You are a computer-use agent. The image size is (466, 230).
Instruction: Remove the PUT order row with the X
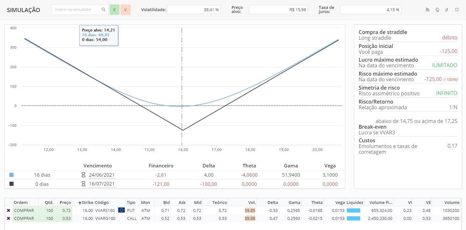coord(8,210)
